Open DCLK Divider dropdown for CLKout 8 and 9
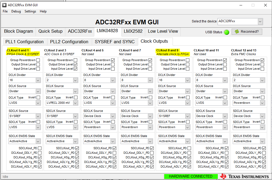Viewport: 272px width, 180px height. [174, 80]
